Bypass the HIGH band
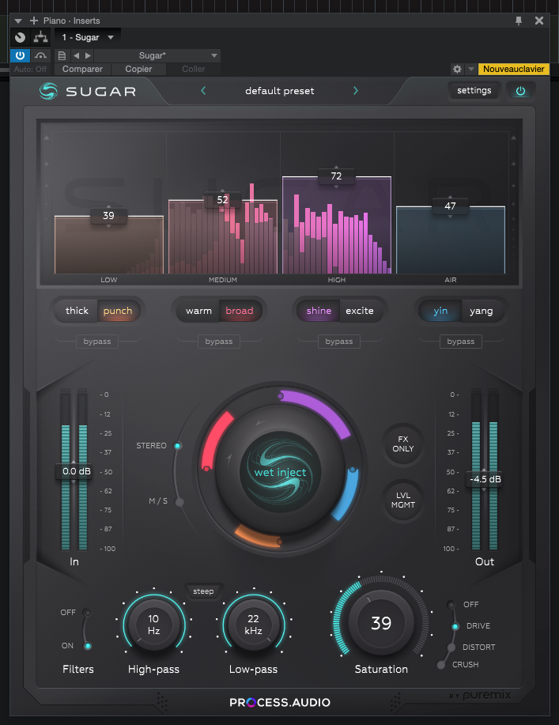This screenshot has width=559, height=725. pos(339,342)
